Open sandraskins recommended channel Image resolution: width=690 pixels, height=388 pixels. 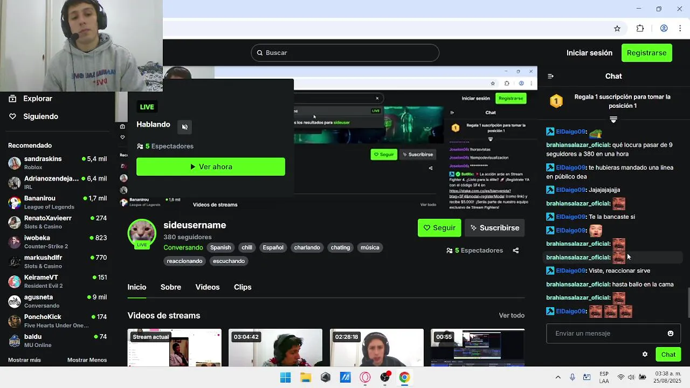pos(57,163)
